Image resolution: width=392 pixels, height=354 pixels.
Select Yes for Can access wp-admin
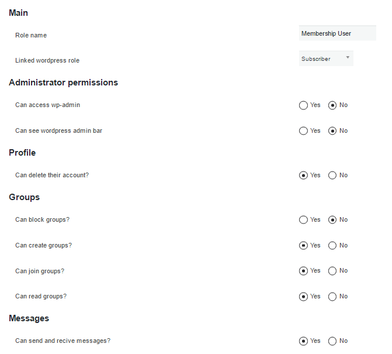click(303, 105)
